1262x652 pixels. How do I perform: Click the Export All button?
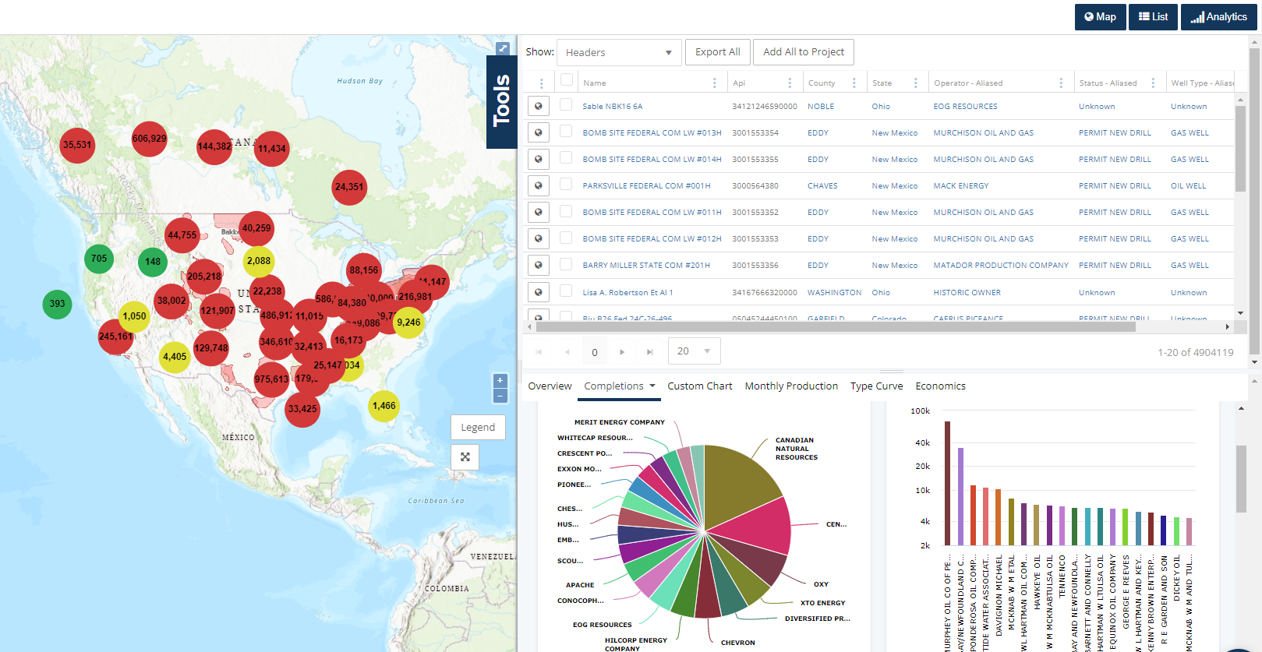coord(718,52)
